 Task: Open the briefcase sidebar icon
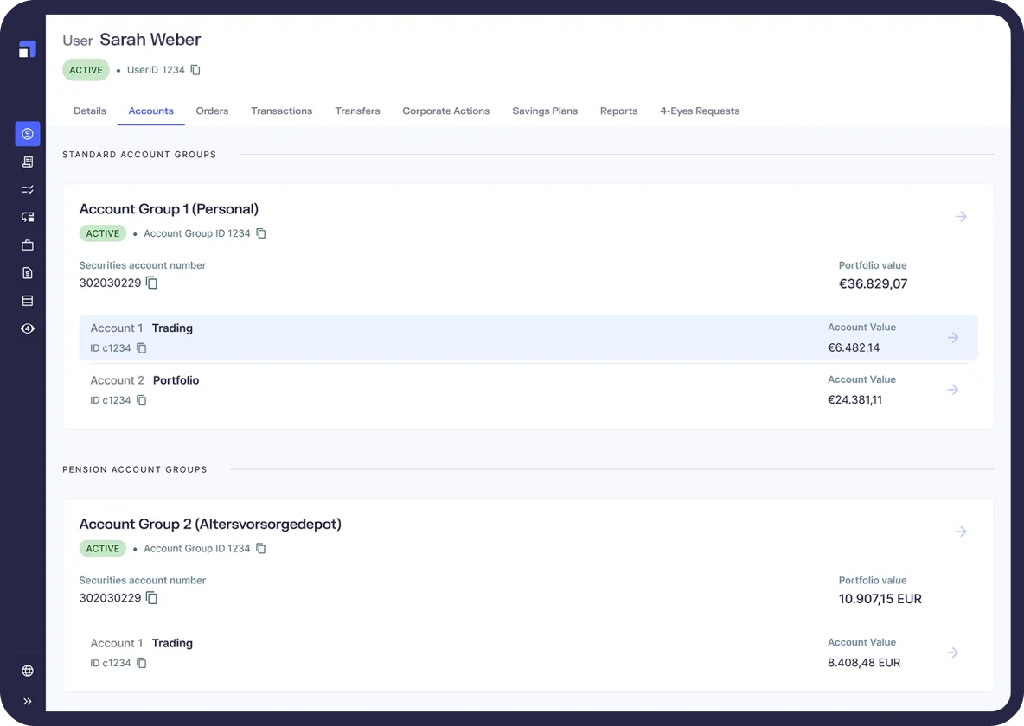(x=28, y=245)
